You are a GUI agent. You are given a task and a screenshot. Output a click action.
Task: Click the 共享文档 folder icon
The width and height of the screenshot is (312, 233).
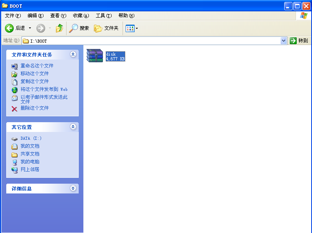pyautogui.click(x=14, y=155)
